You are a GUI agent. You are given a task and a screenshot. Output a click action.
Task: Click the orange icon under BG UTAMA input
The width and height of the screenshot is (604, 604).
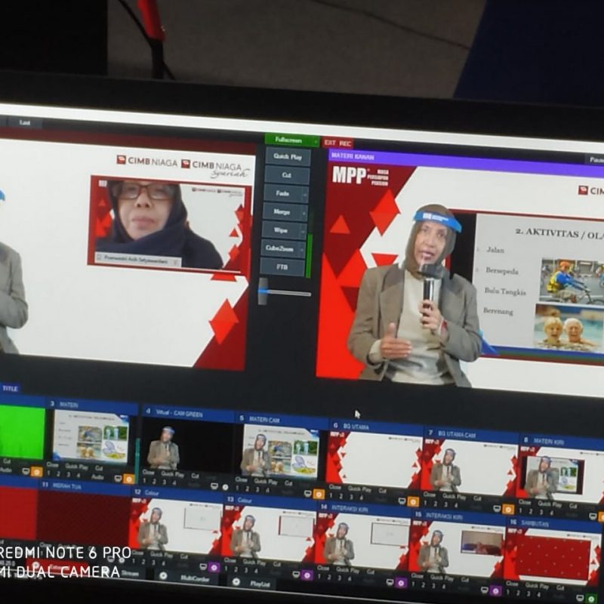[412, 501]
